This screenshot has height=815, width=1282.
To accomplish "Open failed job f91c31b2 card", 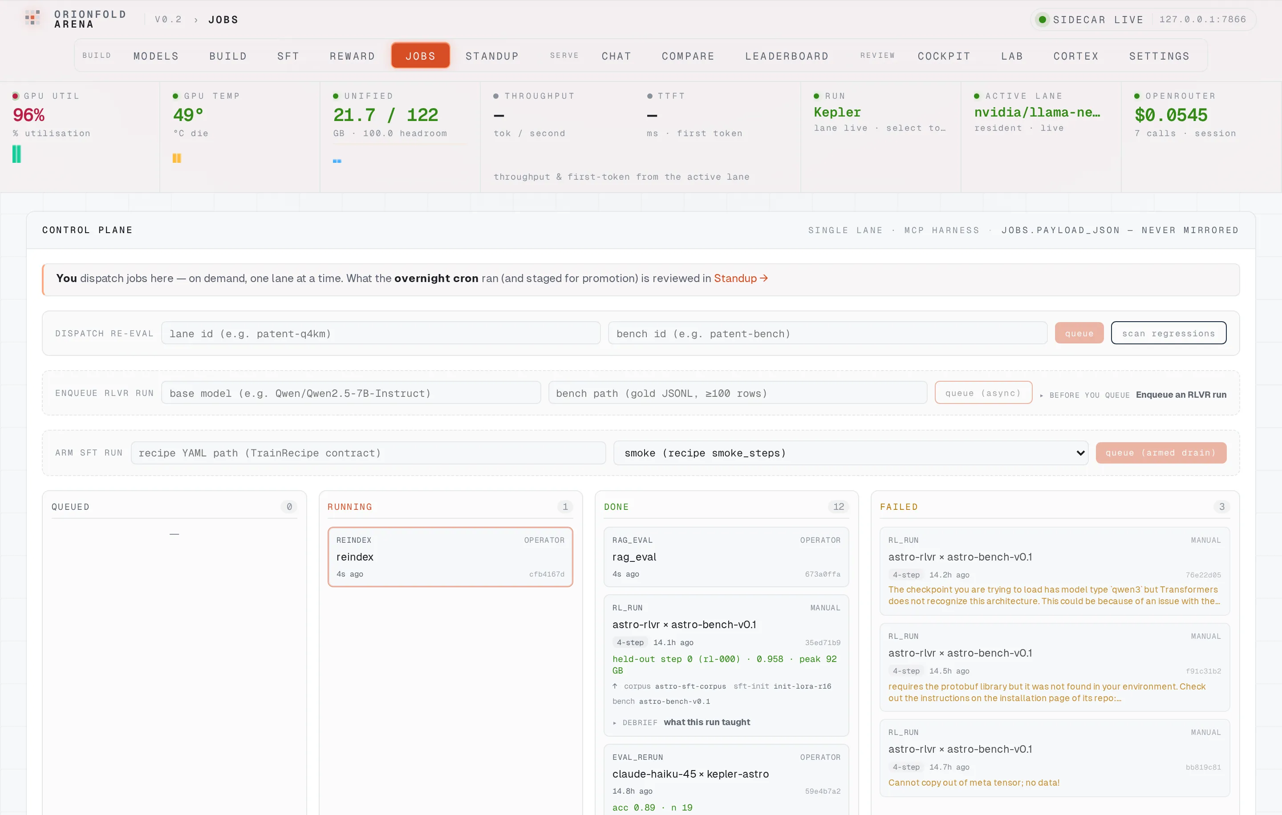I will [x=1054, y=667].
